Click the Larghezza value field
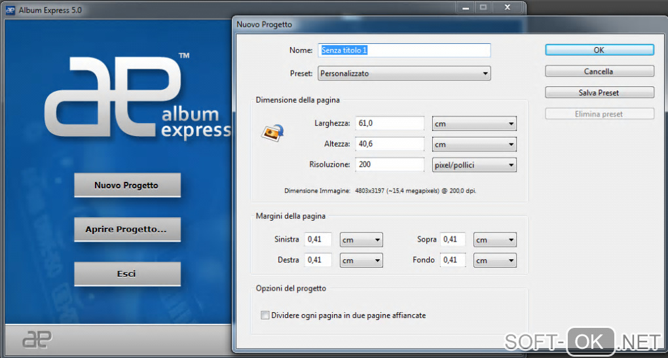668x358 pixels. point(390,123)
